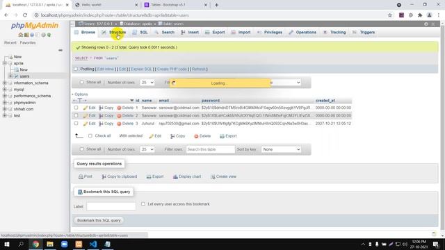Enable lower Show all checkbox
This screenshot has width=445, height=250.
(x=82, y=149)
